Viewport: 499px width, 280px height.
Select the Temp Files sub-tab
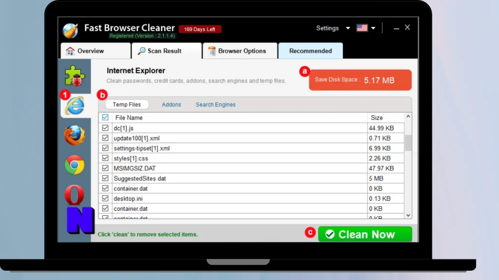point(127,105)
